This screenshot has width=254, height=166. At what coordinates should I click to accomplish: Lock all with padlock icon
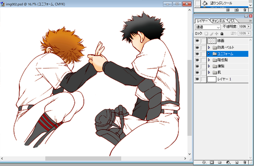(222, 34)
